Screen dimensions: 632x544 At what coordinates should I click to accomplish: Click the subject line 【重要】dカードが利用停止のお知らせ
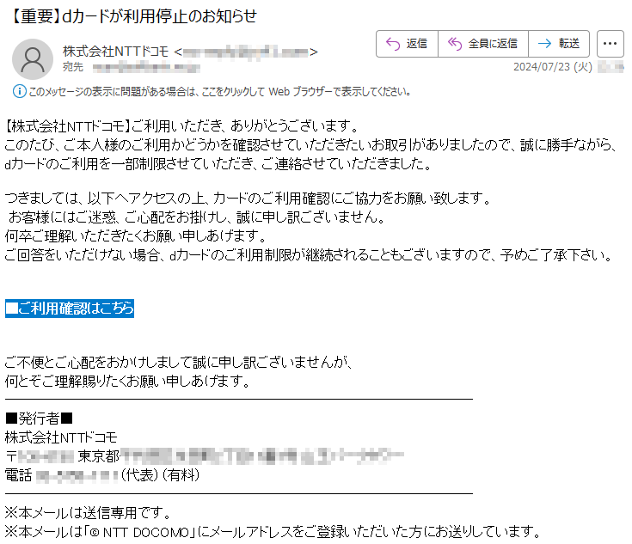tap(132, 16)
